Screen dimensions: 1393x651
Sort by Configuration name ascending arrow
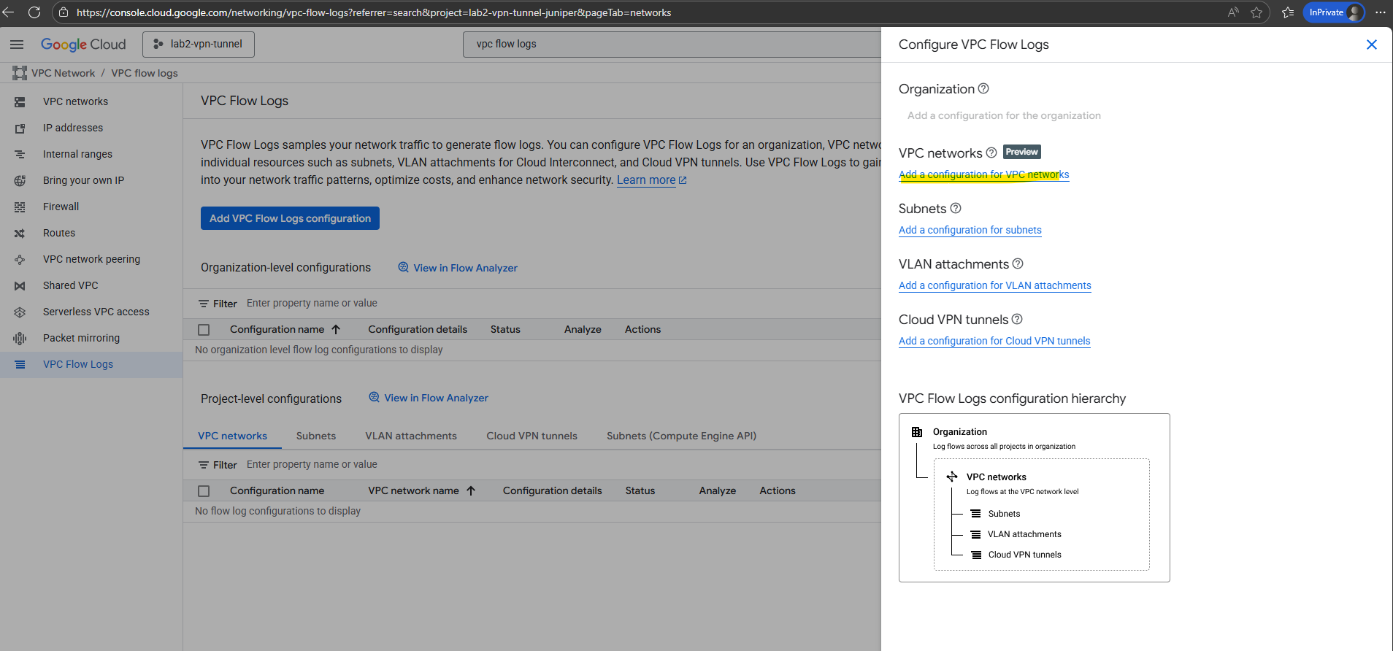point(336,330)
